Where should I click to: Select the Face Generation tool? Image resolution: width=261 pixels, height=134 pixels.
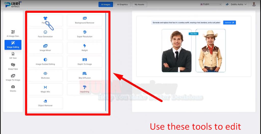[45, 34]
